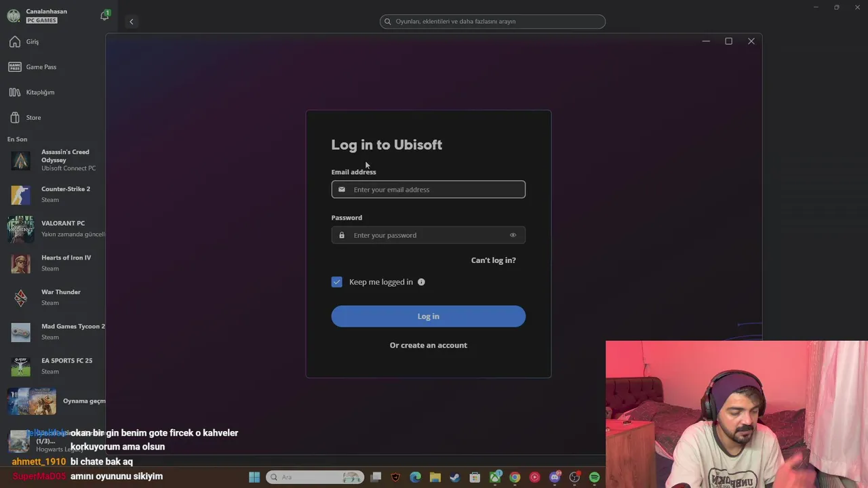Click the PC GAMES badge under username
Viewport: 868px width, 488px height.
pos(41,20)
